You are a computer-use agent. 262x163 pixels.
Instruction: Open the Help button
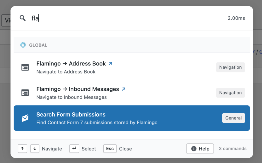tap(200, 149)
